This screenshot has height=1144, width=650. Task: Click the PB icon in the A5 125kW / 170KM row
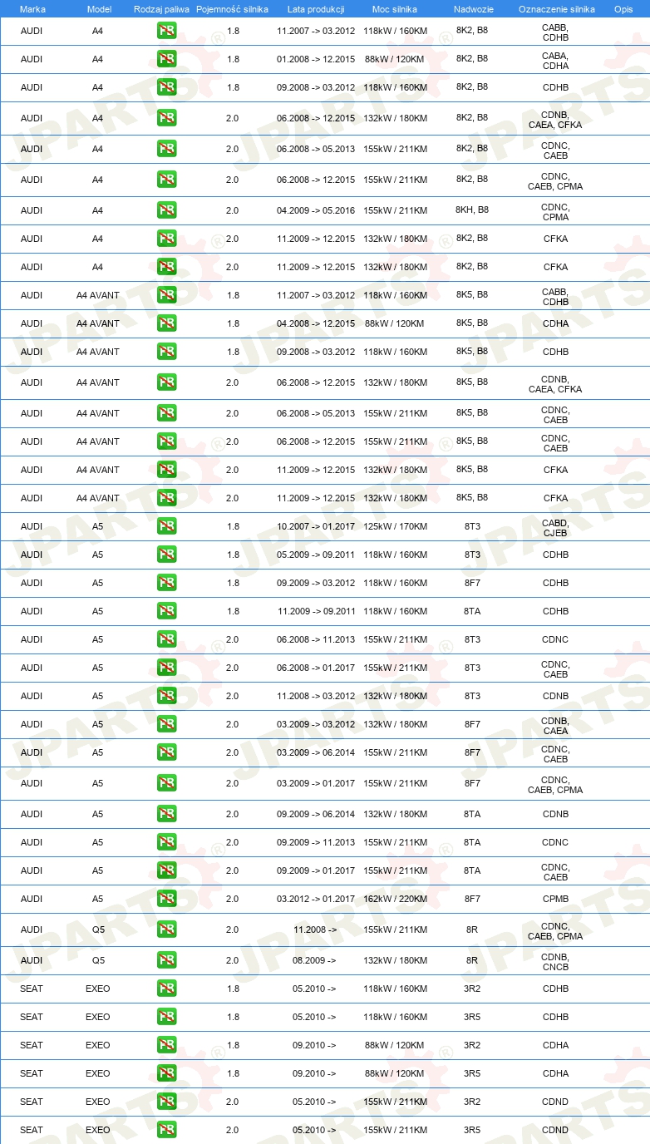click(167, 526)
